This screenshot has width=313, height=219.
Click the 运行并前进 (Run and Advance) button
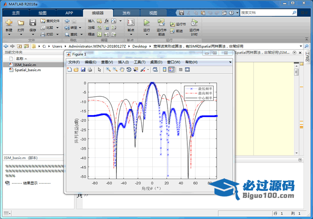[x=162, y=28]
